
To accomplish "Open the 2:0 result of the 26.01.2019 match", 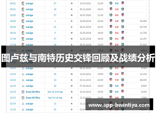I will [x=117, y=27].
